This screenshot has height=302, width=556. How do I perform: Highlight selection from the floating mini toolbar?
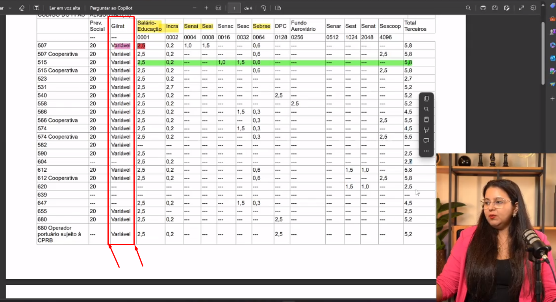click(426, 130)
